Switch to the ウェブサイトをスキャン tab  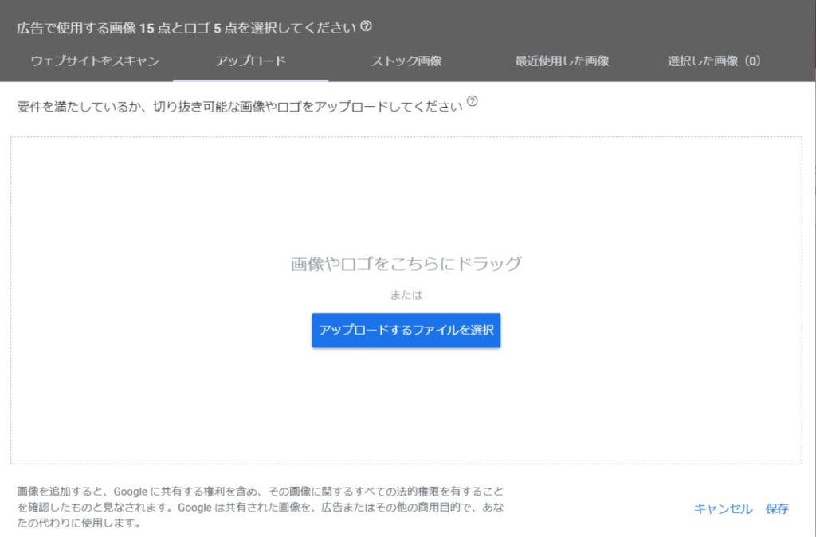[95, 61]
